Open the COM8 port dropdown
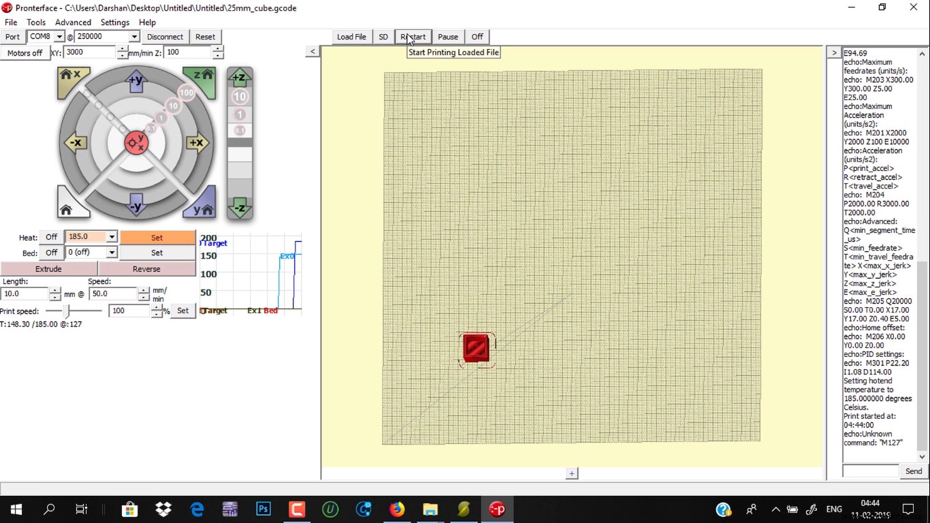The width and height of the screenshot is (930, 523). click(60, 37)
